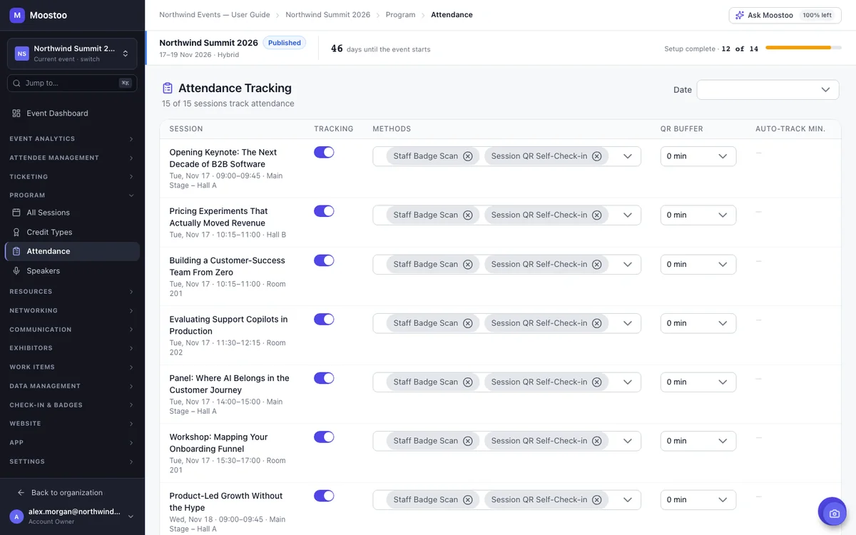Click the NS event badge icon

point(22,53)
